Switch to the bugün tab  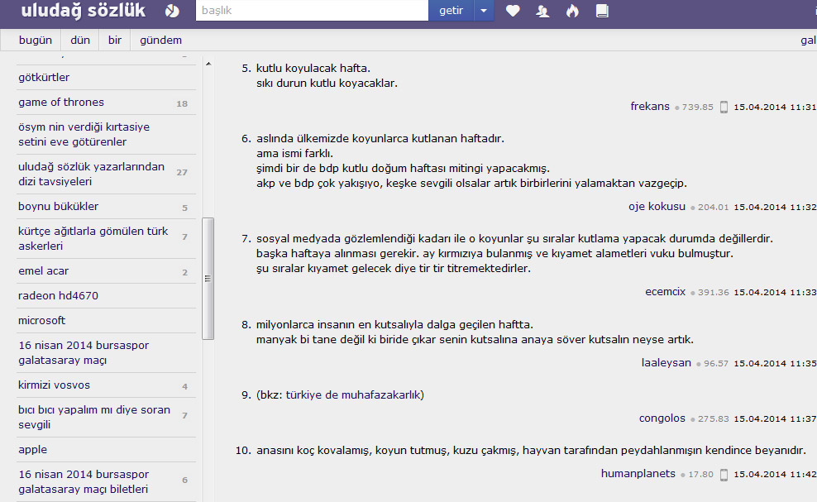[36, 40]
